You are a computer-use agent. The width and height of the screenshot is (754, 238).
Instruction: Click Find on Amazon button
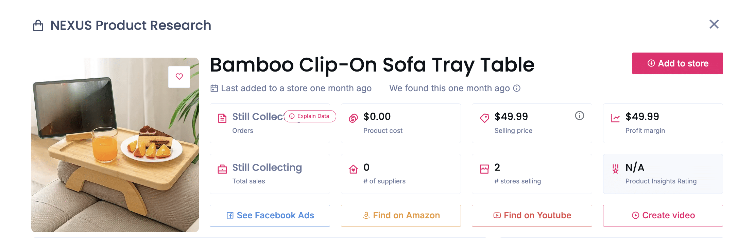[x=401, y=216]
